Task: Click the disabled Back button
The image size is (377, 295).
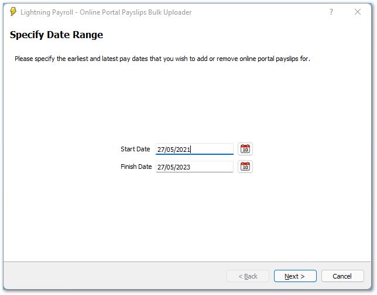Action: 248,276
